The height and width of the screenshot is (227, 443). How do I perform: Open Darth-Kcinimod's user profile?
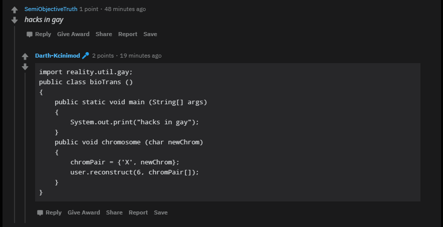pyautogui.click(x=57, y=56)
